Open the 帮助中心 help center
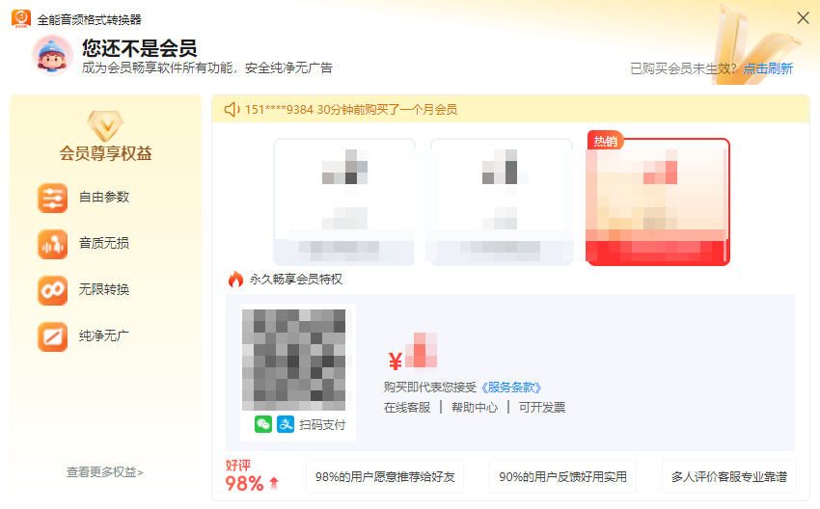 point(475,407)
